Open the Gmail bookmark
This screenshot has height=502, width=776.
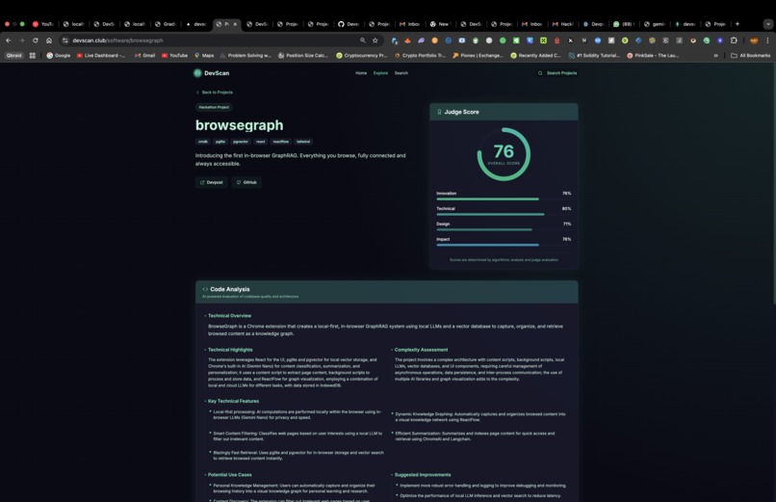pyautogui.click(x=145, y=56)
